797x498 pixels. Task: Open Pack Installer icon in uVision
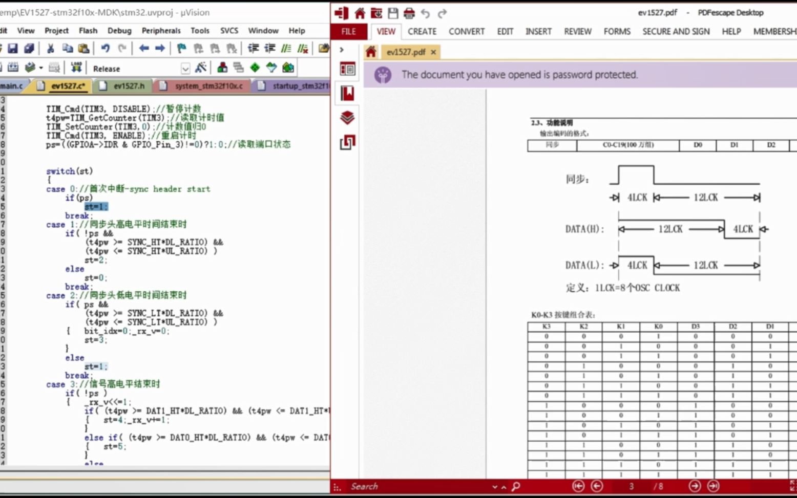tap(288, 68)
